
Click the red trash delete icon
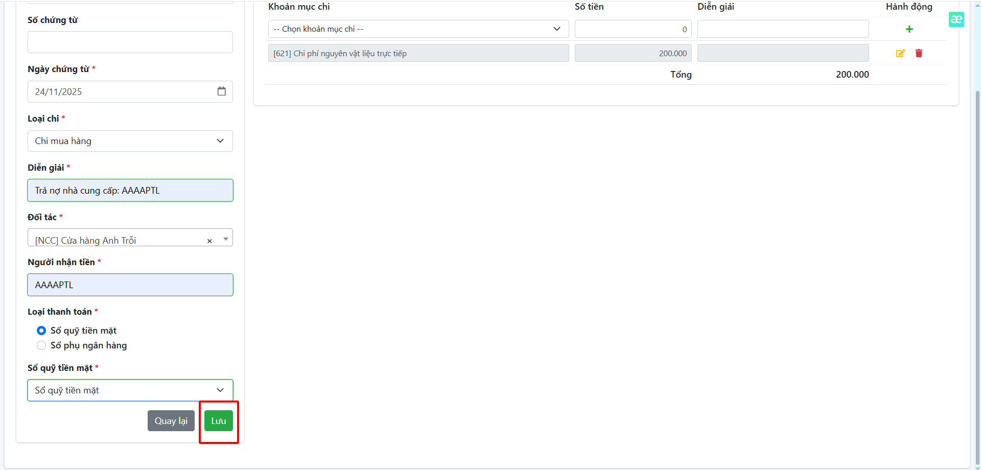919,53
